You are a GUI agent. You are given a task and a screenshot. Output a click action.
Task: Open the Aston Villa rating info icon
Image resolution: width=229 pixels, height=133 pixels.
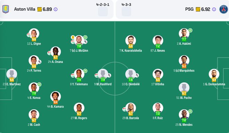pos(56,9)
